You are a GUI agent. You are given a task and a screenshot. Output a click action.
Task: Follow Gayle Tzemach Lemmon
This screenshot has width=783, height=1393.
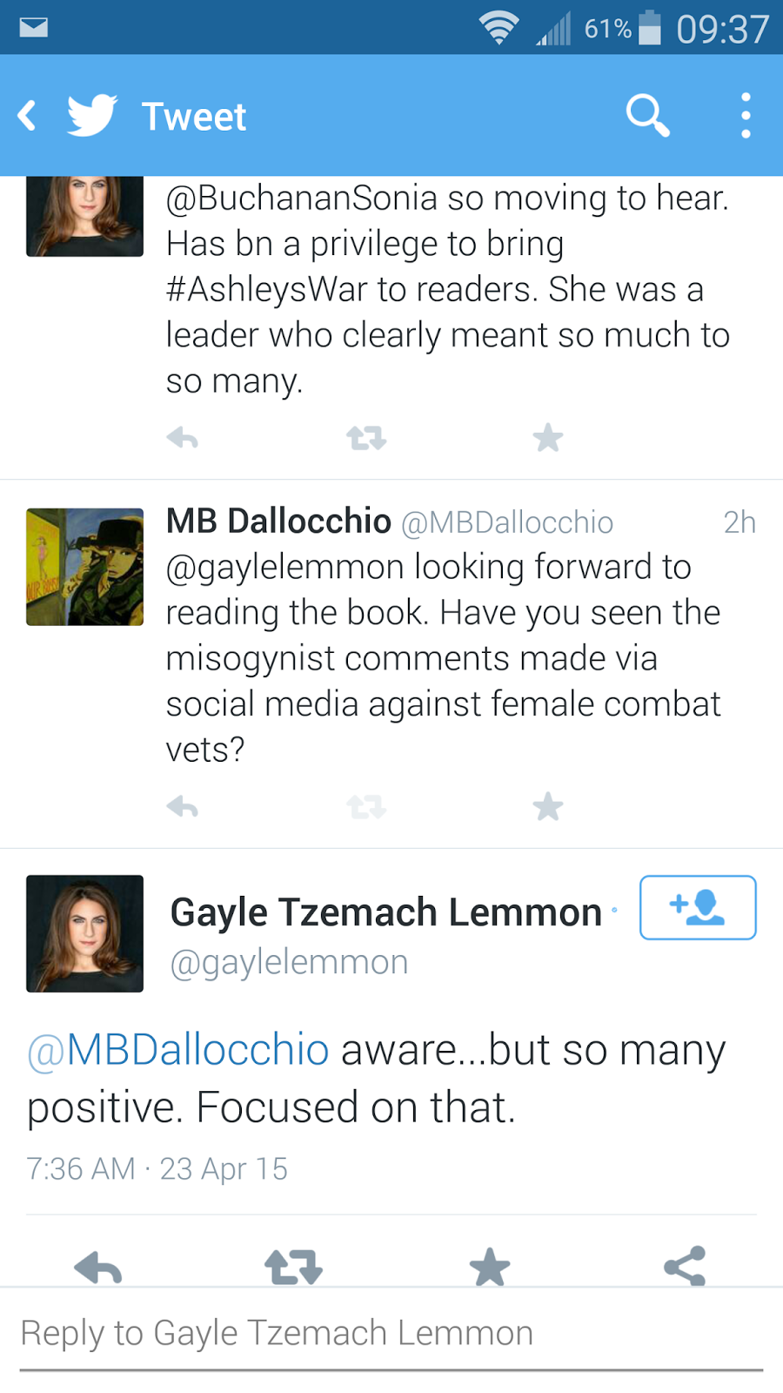(698, 907)
